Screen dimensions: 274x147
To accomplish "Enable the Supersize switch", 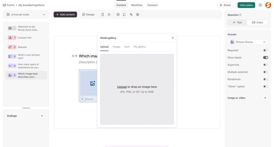I will click(x=265, y=65).
